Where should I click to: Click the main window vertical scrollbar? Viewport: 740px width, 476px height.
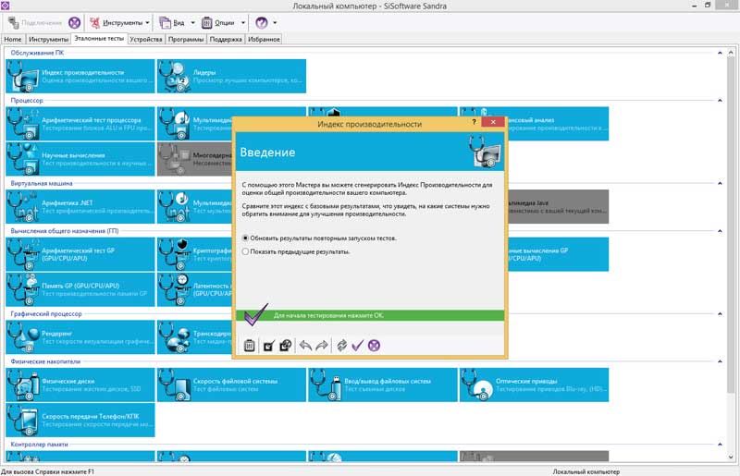[731, 224]
